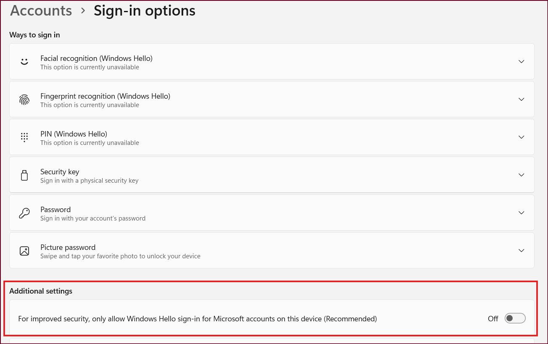Navigate back to Accounts settings
Image resolution: width=548 pixels, height=344 pixels.
[x=41, y=11]
